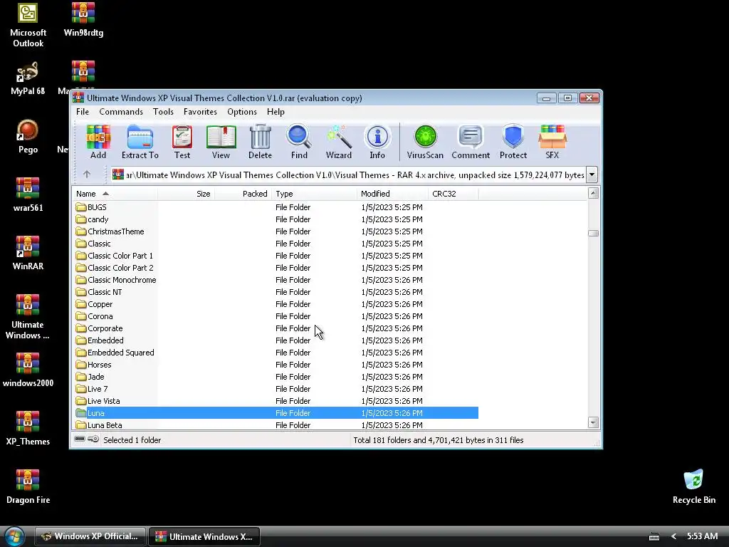This screenshot has height=547, width=729.
Task: Run the Test archive tool
Action: (182, 142)
